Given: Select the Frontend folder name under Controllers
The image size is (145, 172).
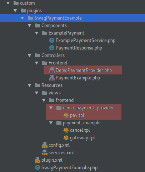Looking at the screenshot, I should (x=58, y=63).
